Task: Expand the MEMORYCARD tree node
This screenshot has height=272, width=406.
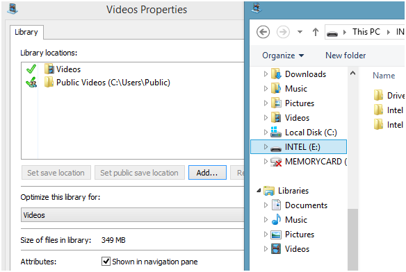Action: pyautogui.click(x=266, y=162)
